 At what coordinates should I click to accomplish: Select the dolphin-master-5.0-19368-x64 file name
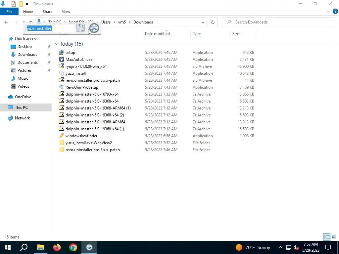click(x=92, y=101)
